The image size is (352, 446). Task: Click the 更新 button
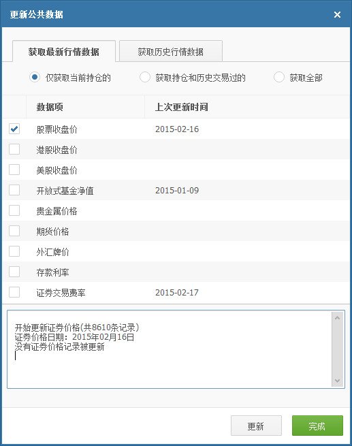(256, 426)
